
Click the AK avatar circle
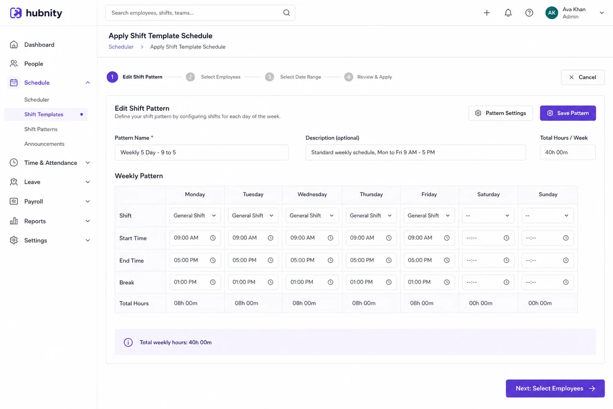click(552, 13)
